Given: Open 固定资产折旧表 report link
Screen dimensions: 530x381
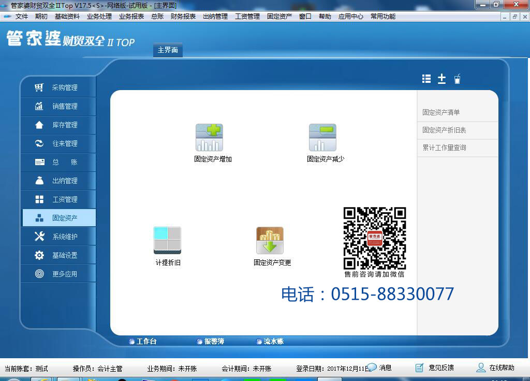Looking at the screenshot, I should tap(444, 130).
